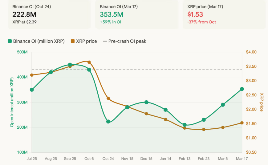Click the orange XRP price legend swatch

pos(73,41)
